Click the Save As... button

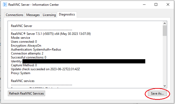pyautogui.click(x=157, y=93)
